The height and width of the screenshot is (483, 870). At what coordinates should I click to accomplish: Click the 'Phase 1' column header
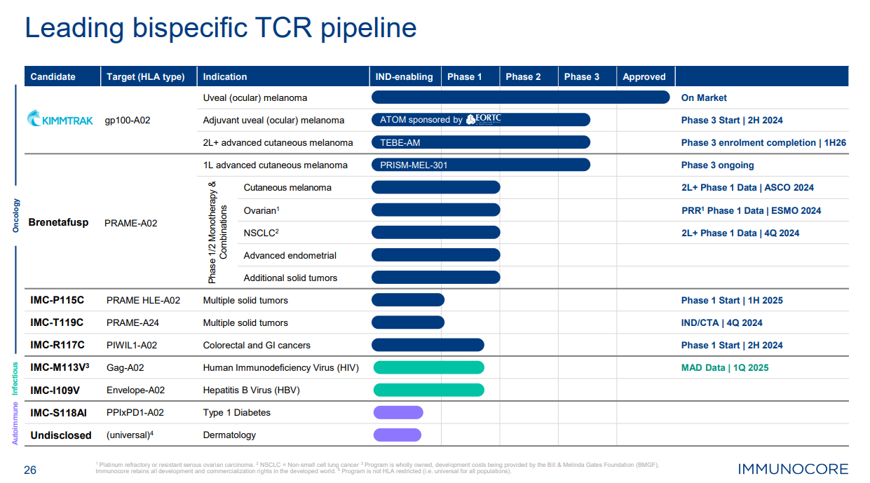click(465, 76)
